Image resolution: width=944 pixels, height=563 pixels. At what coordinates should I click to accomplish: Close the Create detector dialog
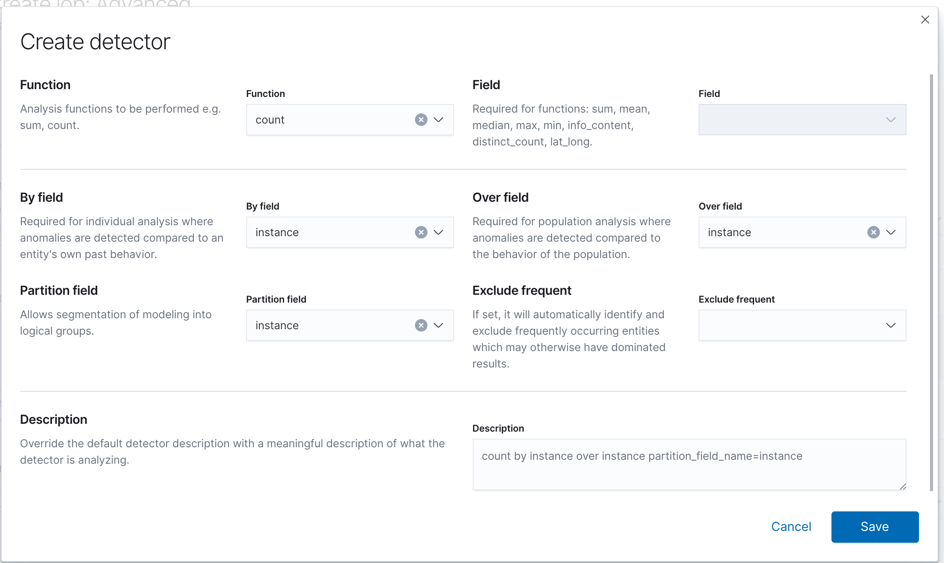pyautogui.click(x=925, y=20)
